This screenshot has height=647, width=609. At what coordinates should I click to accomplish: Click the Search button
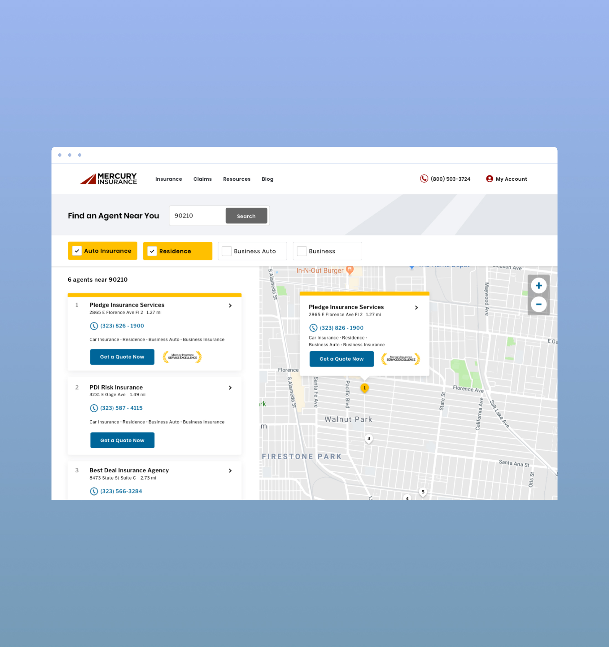(246, 216)
